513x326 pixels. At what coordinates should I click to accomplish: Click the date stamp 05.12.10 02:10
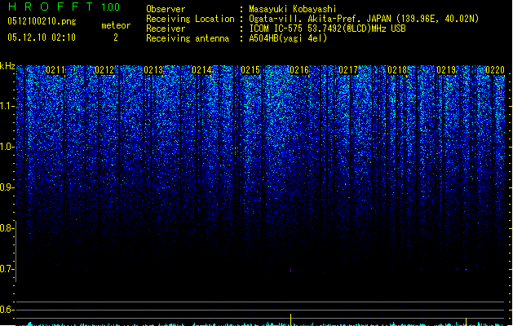[42, 37]
